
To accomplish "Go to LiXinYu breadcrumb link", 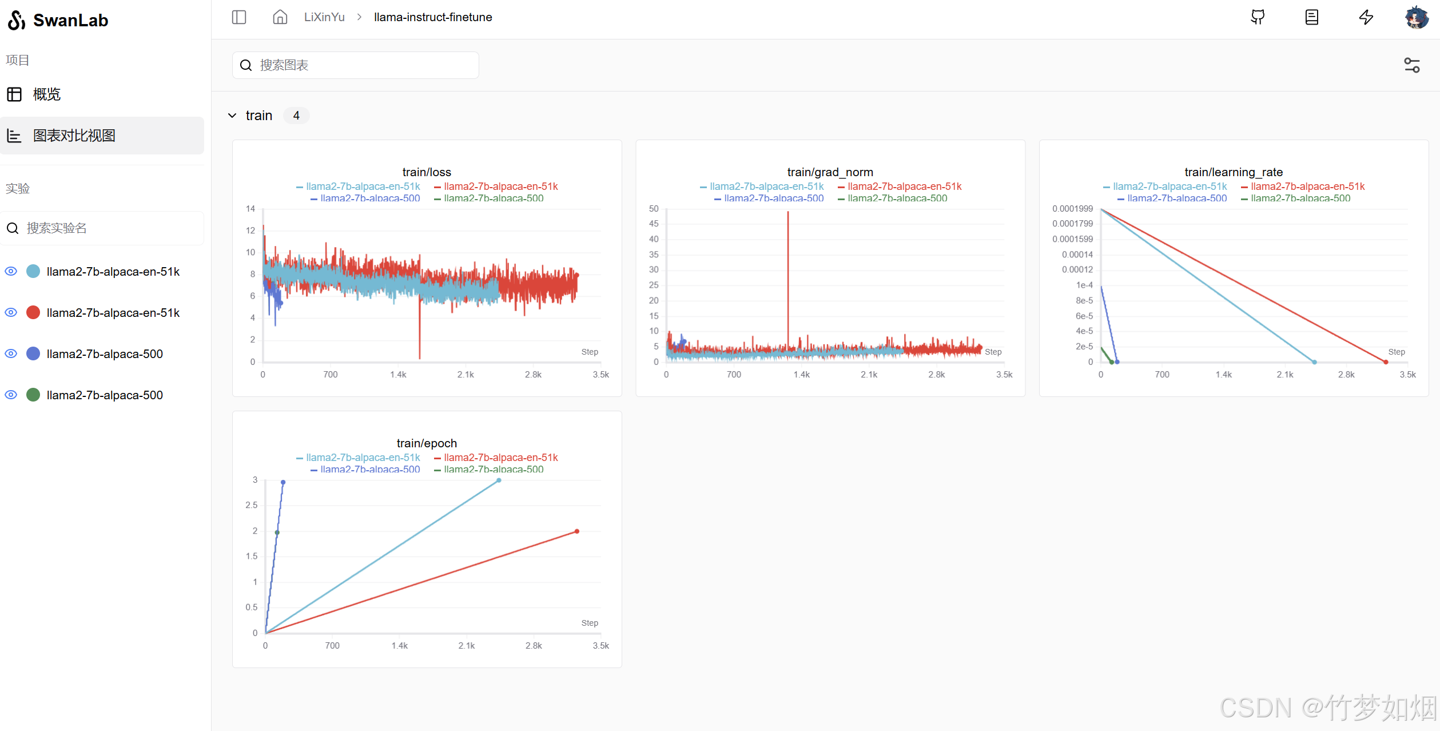I will (324, 17).
